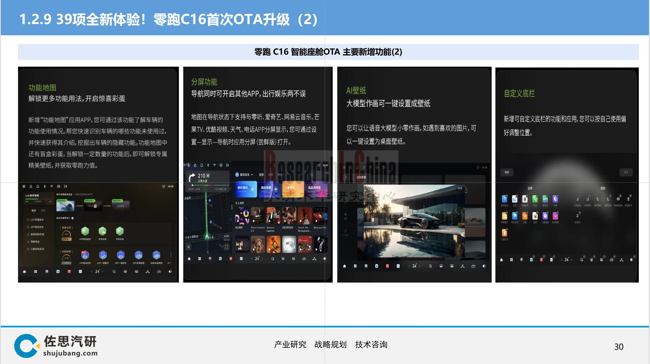650x364 pixels.
Task: Open pink app store icon in 自定义底栏 panel
Action: (555, 216)
